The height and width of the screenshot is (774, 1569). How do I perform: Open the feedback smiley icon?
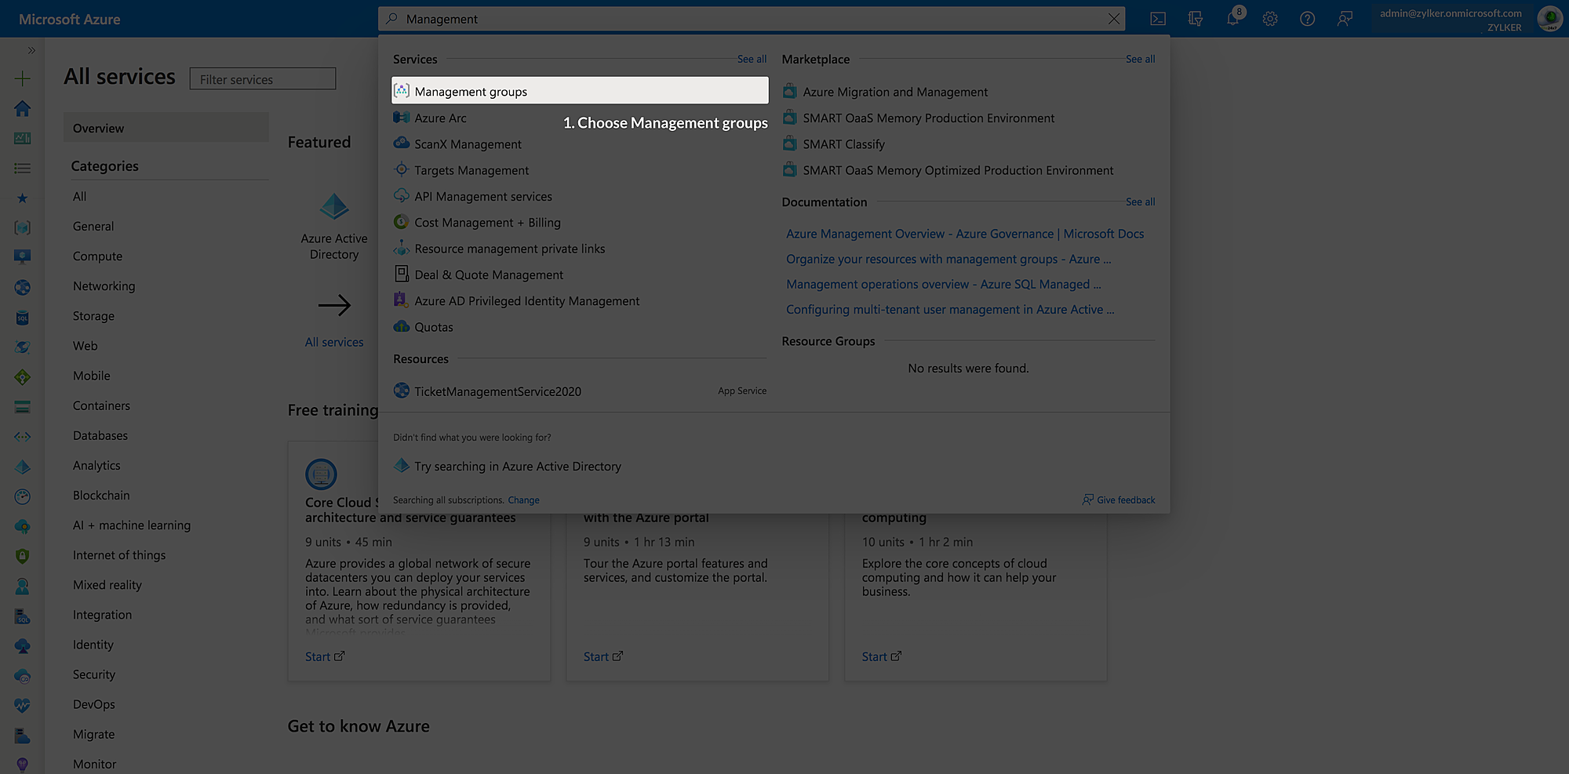(1345, 18)
